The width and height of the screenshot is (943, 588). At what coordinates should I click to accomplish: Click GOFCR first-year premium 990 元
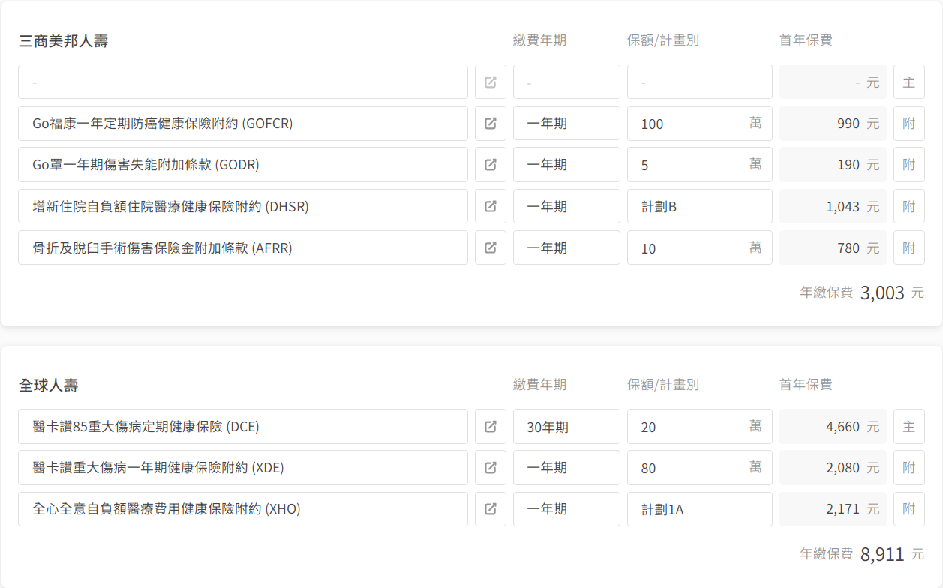[833, 123]
